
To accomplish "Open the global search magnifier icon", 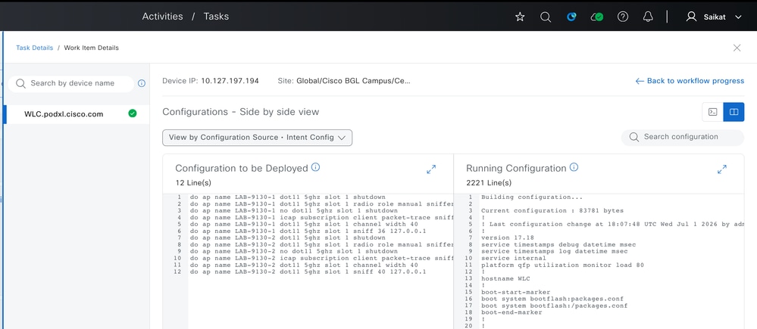I will click(546, 17).
